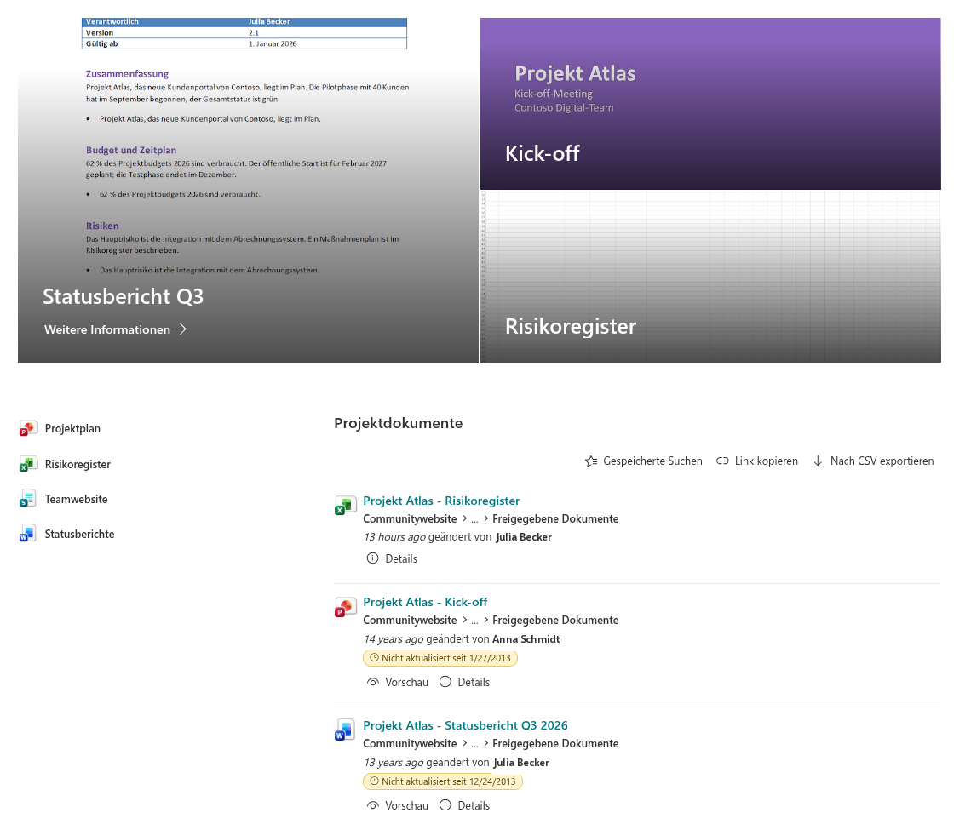The image size is (971, 830).
Task: Click author Anna Schmidt on Kick-off result
Action: pos(526,639)
